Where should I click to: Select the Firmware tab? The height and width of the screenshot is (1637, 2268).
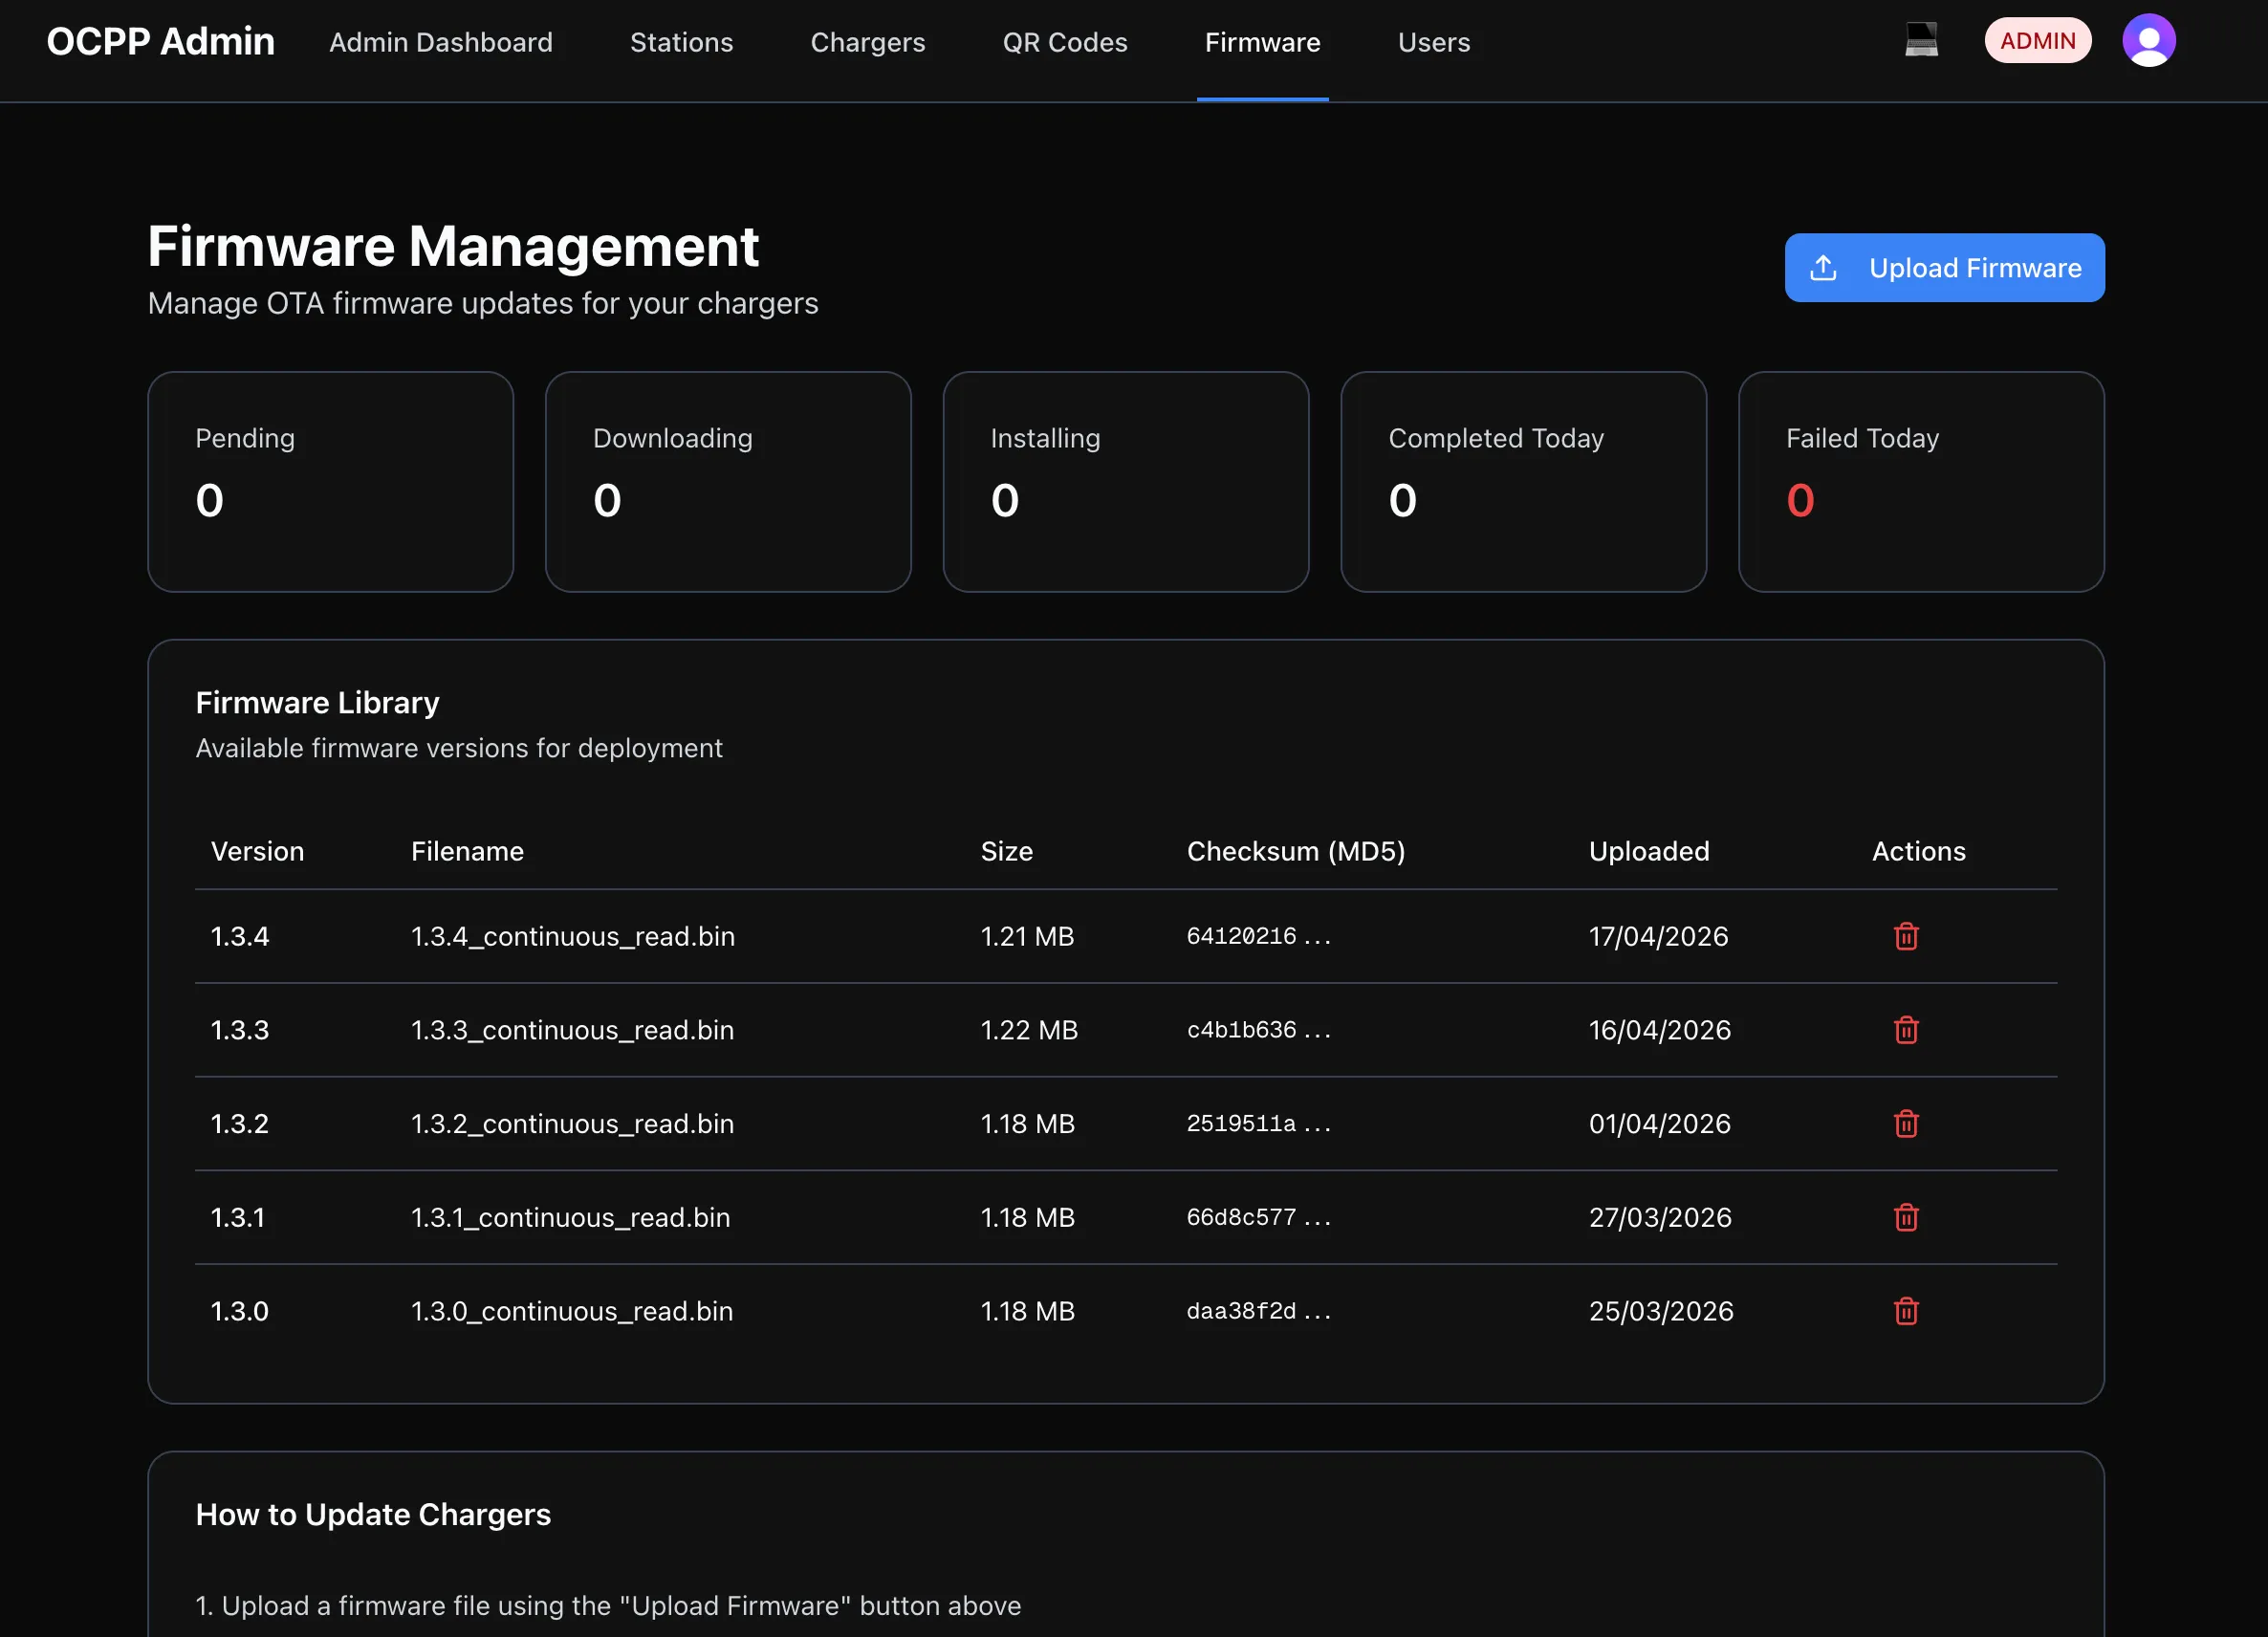(x=1262, y=42)
